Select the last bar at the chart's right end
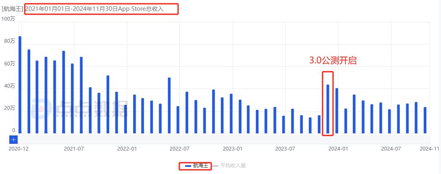Viewport: 441px width, 174px height. (x=425, y=120)
